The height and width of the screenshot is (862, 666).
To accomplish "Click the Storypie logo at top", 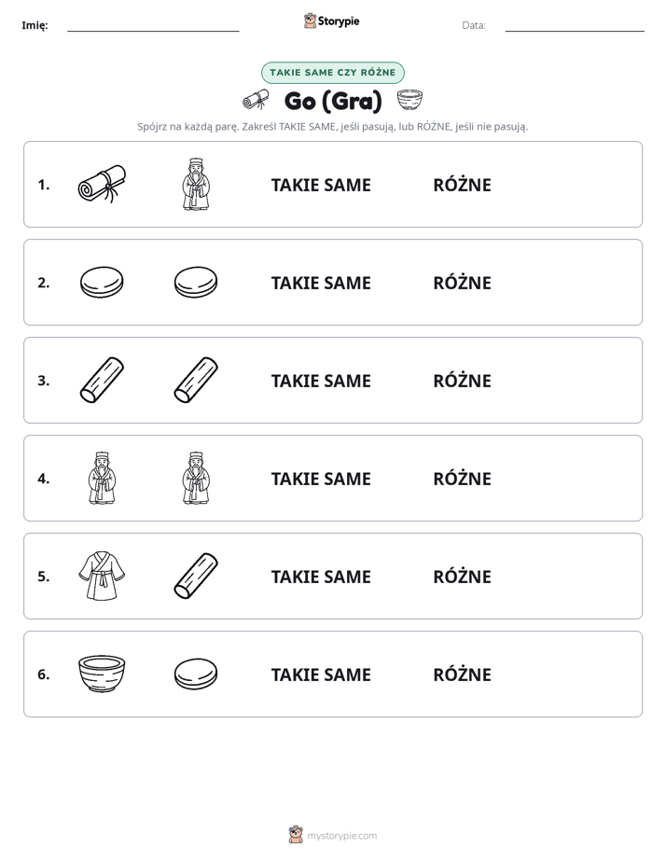I will [x=332, y=21].
